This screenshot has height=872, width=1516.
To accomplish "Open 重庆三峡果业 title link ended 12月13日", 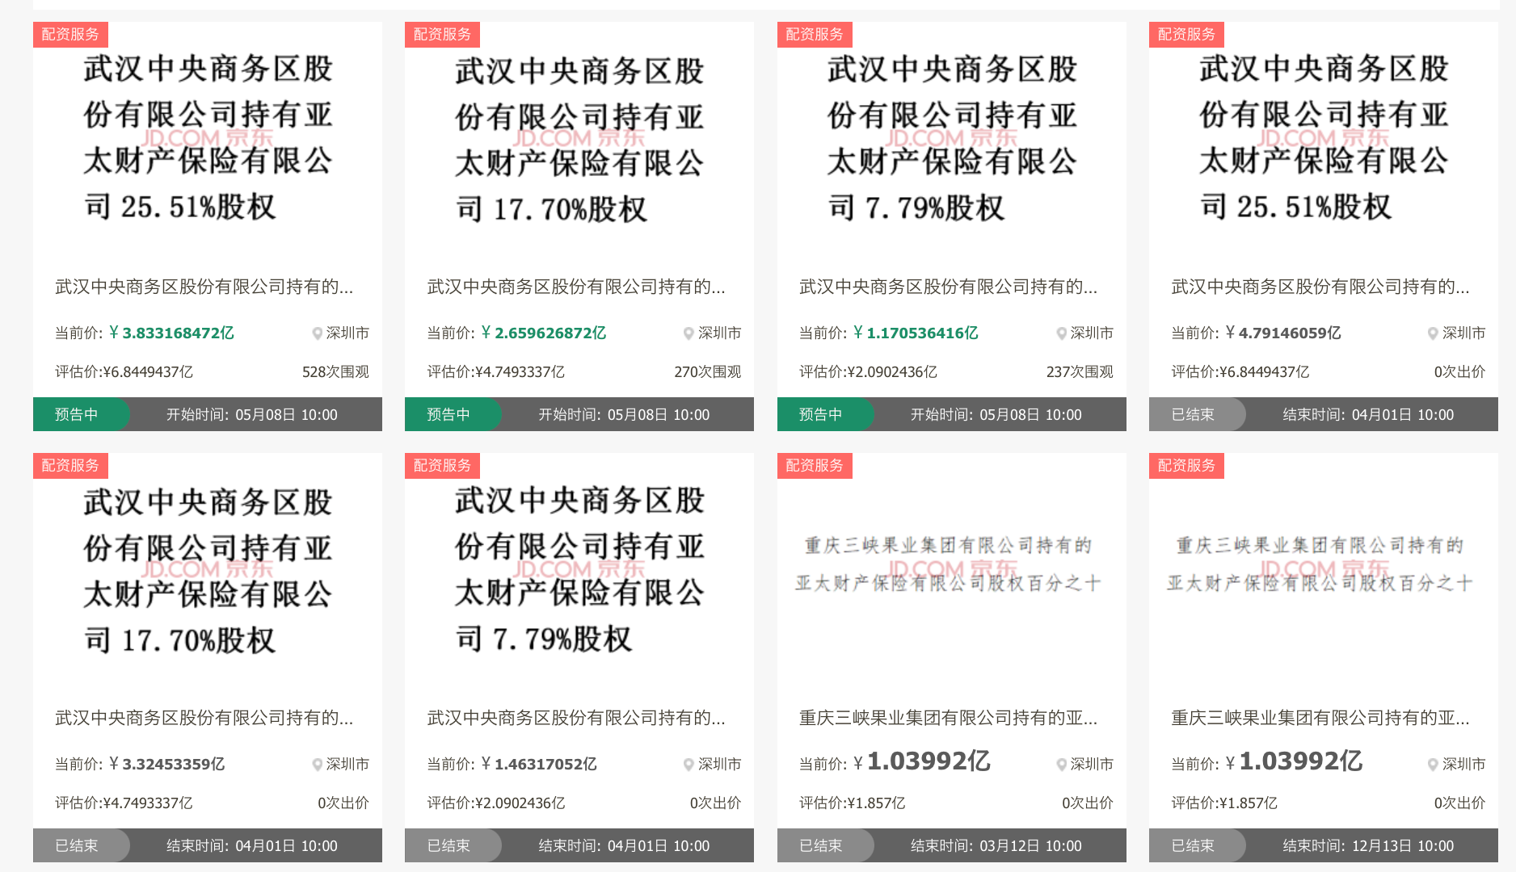I will click(x=1320, y=718).
